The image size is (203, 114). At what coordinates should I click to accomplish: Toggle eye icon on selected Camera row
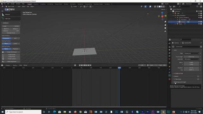tap(199, 22)
